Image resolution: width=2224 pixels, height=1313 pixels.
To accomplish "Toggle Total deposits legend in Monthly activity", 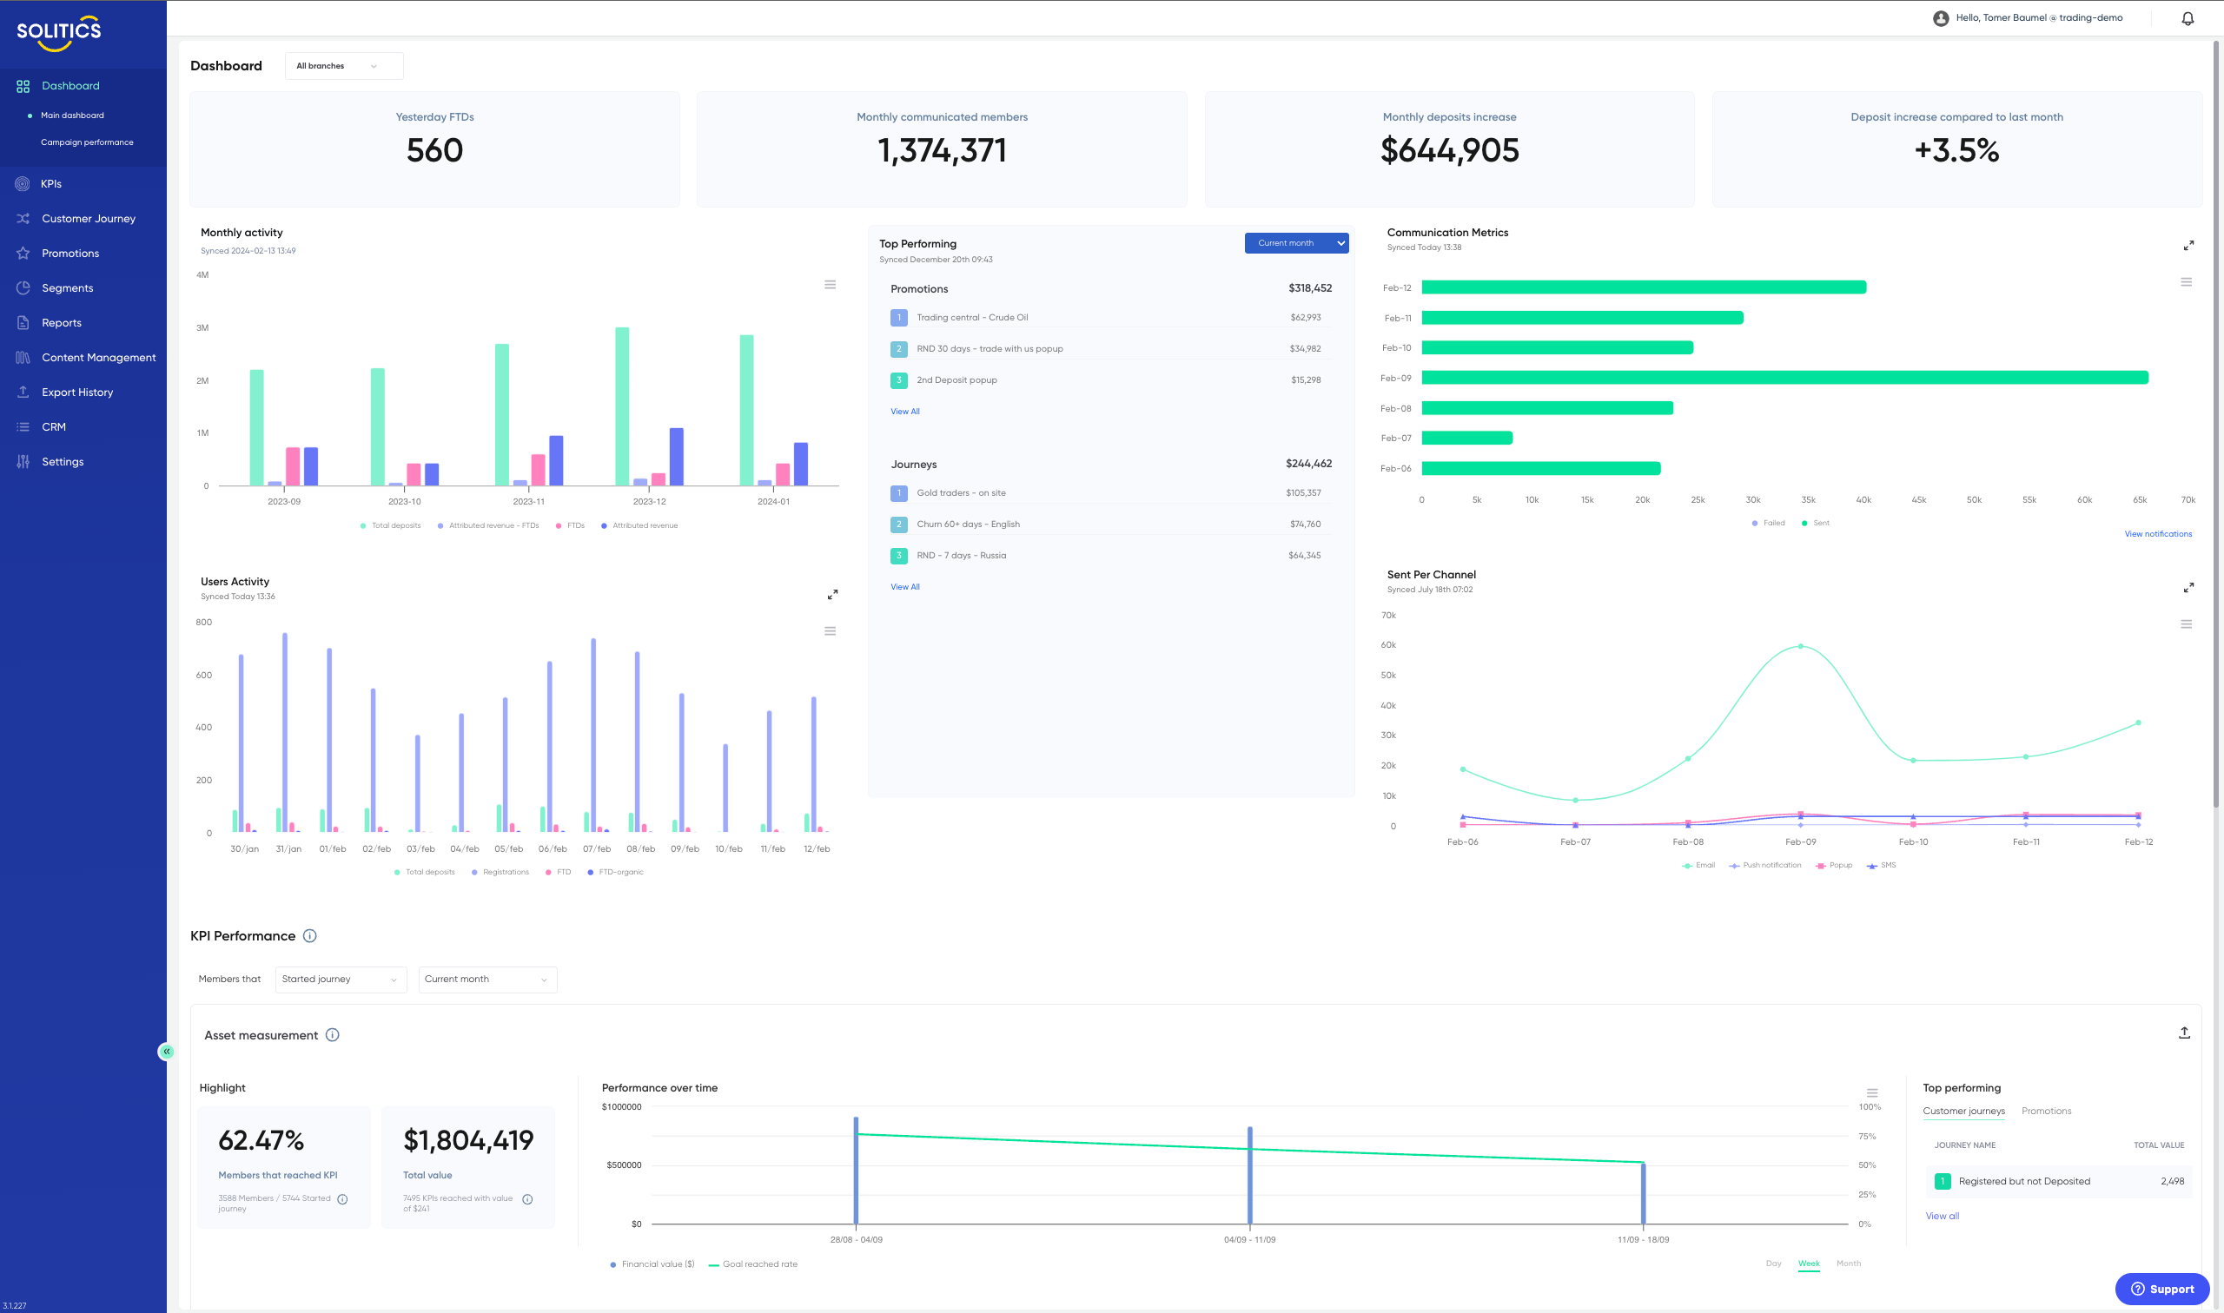I will click(x=390, y=525).
